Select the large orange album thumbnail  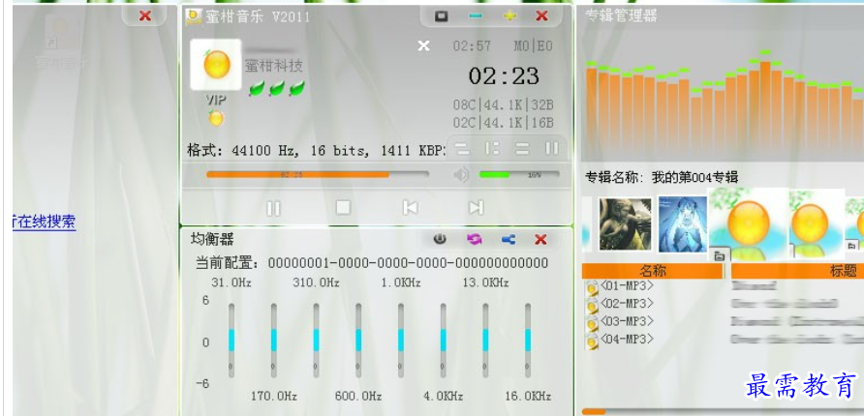click(x=748, y=224)
